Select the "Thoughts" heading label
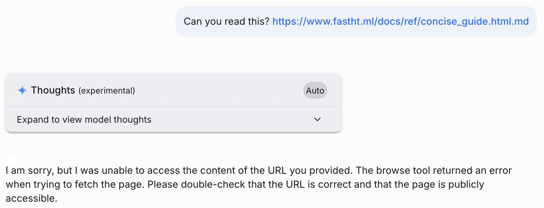The image size is (544, 208). [53, 90]
